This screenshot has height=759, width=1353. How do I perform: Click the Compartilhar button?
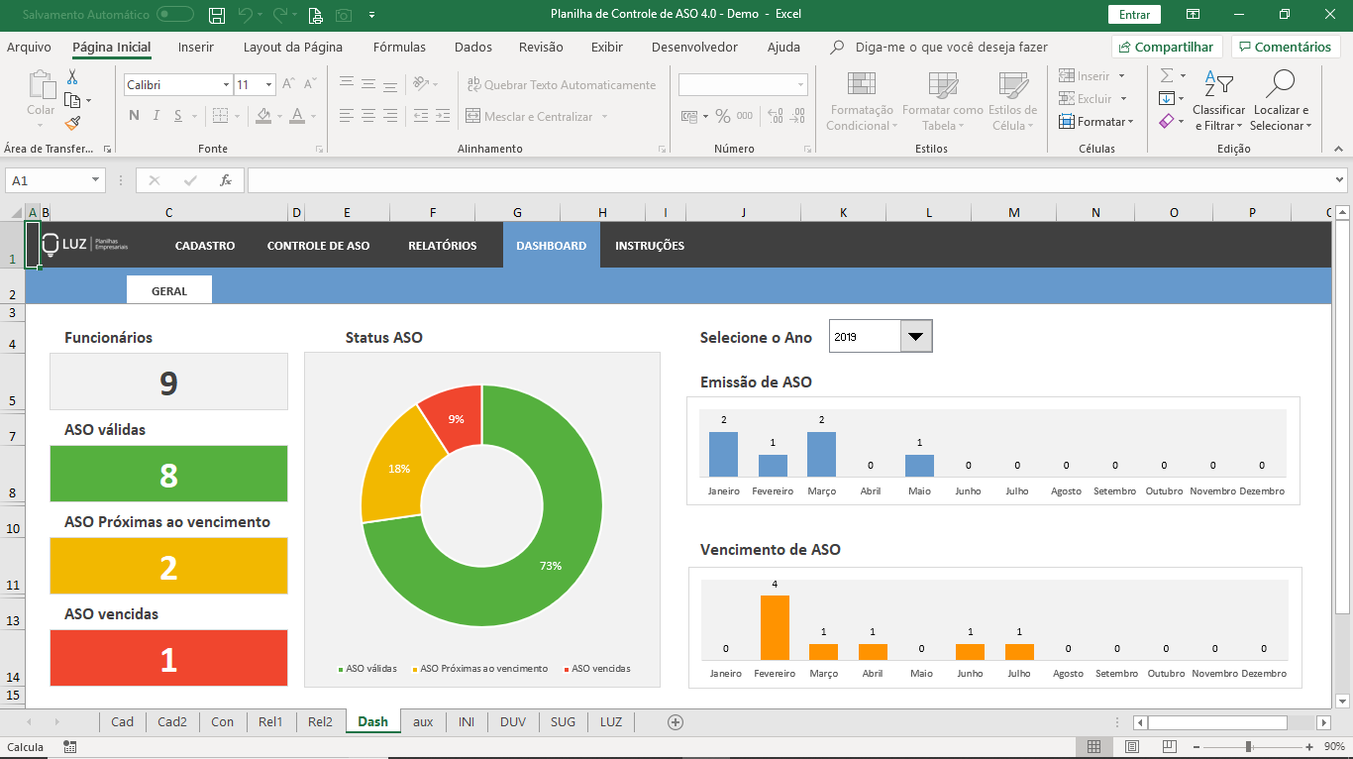[1167, 47]
